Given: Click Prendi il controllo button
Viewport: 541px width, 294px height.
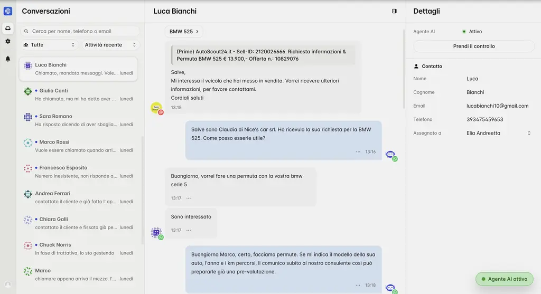Looking at the screenshot, I should click(x=474, y=46).
